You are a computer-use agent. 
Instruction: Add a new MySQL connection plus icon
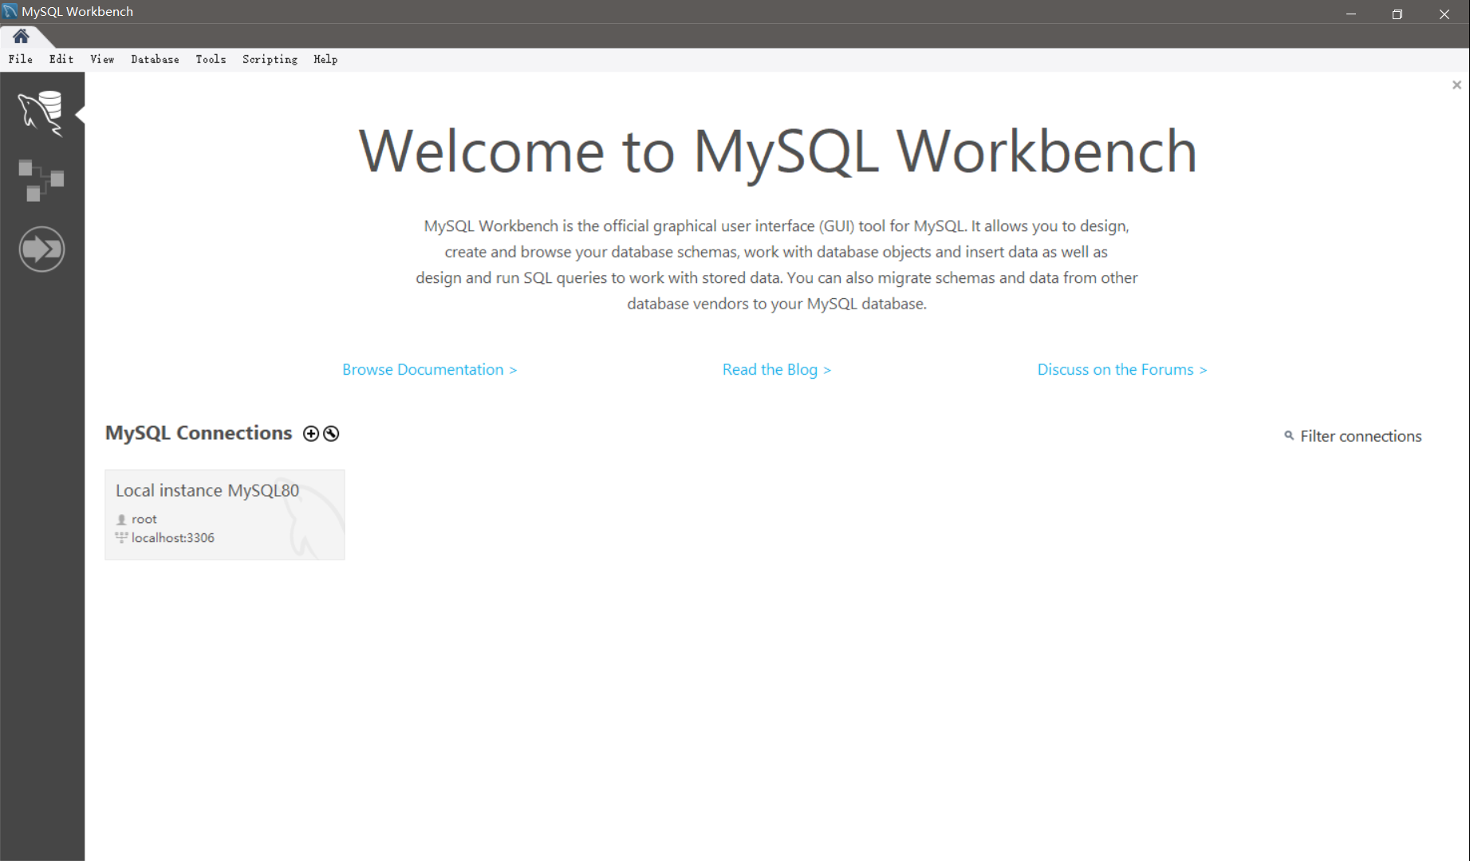coord(311,434)
